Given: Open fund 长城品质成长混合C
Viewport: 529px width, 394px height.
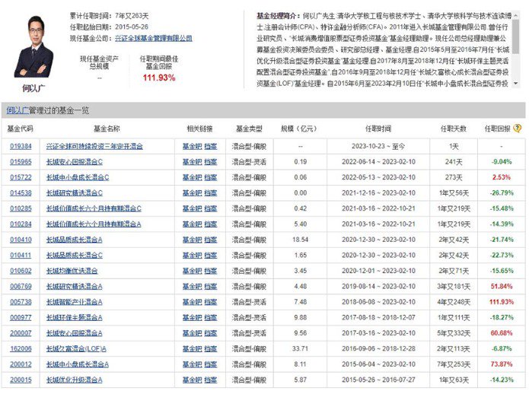Looking at the screenshot, I should click(x=75, y=255).
